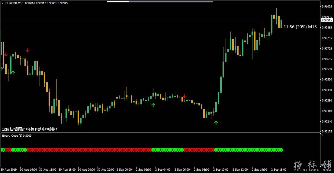Click price level 0.90725 on the price scale
The image size is (334, 173).
[327, 48]
